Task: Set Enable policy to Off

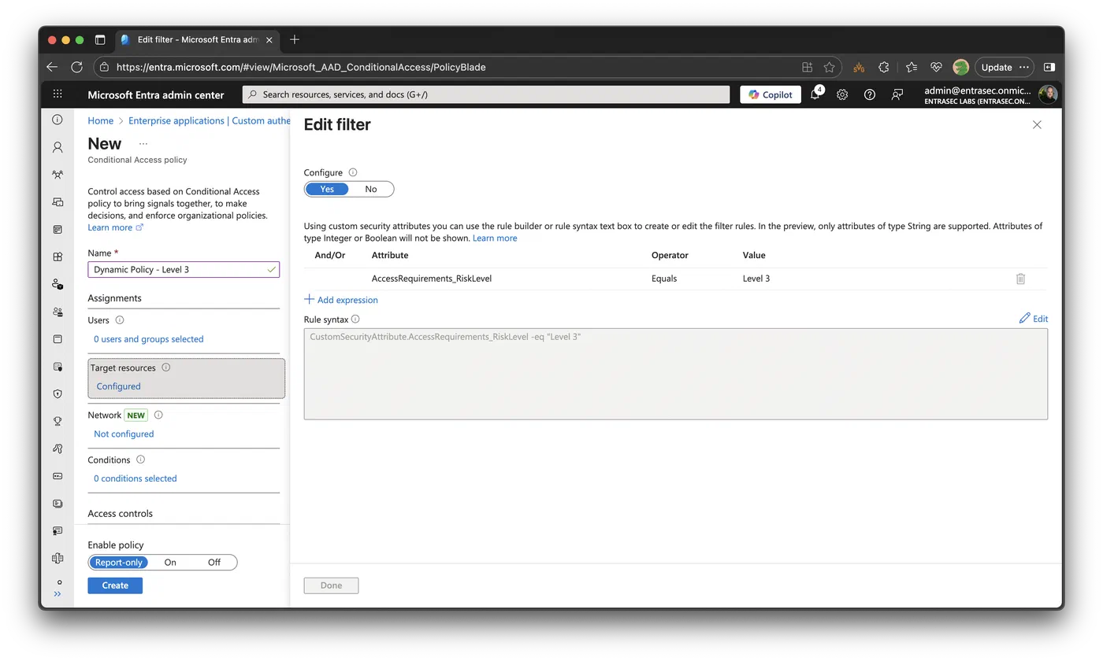Action: pos(214,562)
